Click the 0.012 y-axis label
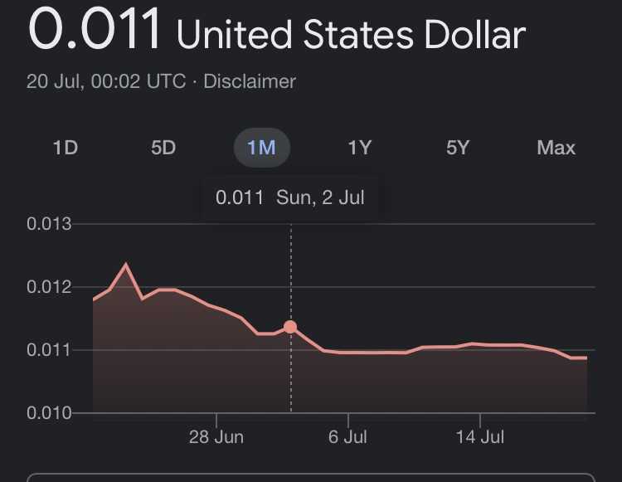The width and height of the screenshot is (622, 482). coord(49,287)
